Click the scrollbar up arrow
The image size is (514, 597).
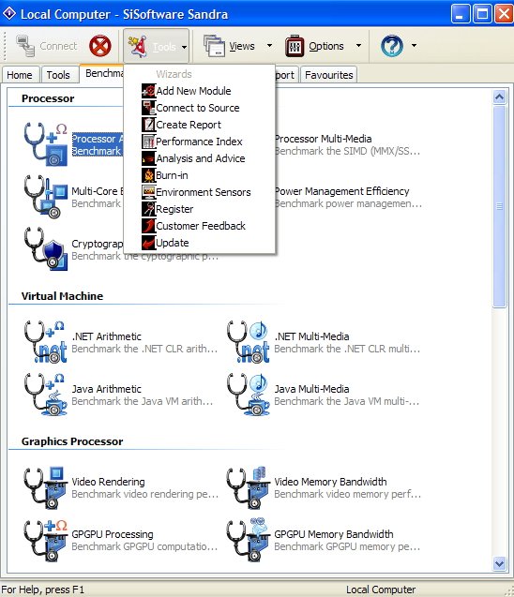coord(499,97)
